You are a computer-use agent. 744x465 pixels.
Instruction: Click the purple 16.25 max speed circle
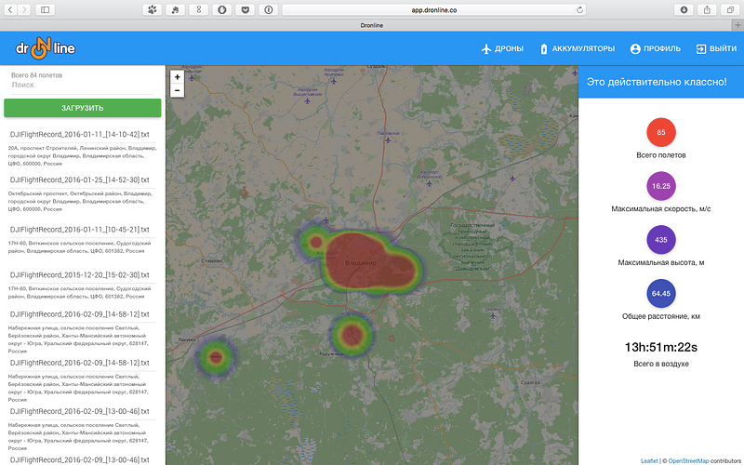(661, 186)
